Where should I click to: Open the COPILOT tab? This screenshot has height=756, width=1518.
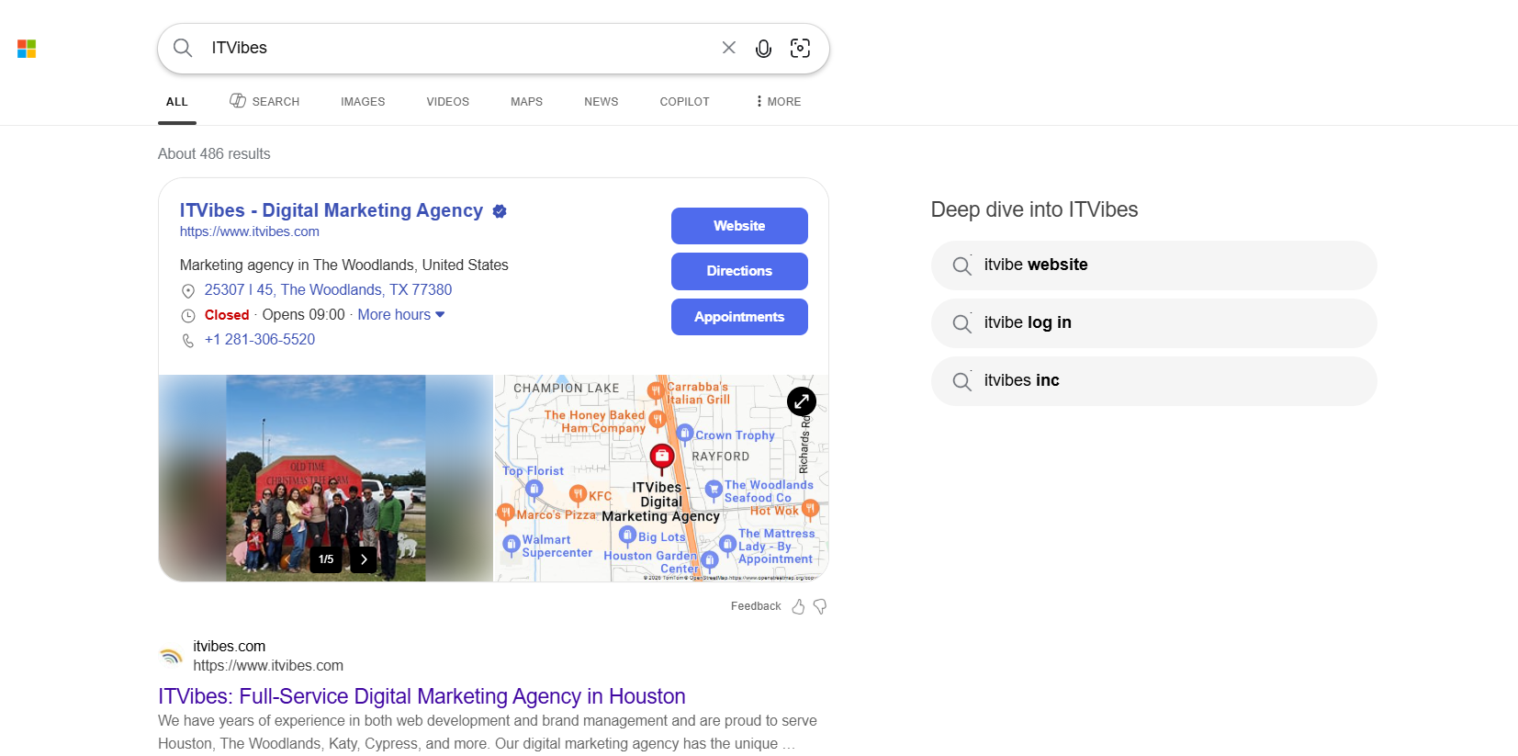(x=685, y=102)
